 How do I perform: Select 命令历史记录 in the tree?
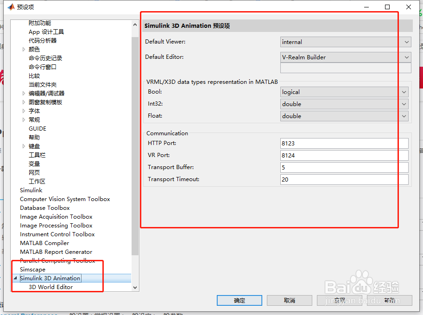pyautogui.click(x=45, y=58)
